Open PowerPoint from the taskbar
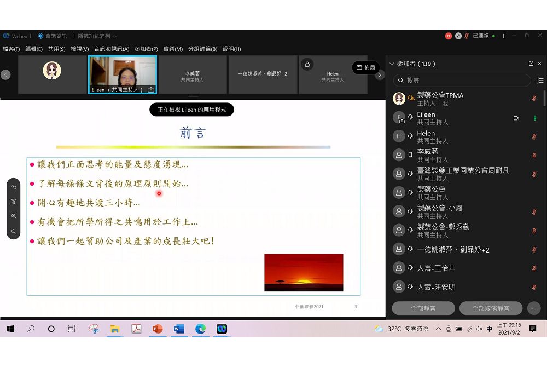The image size is (547, 367). (x=158, y=329)
